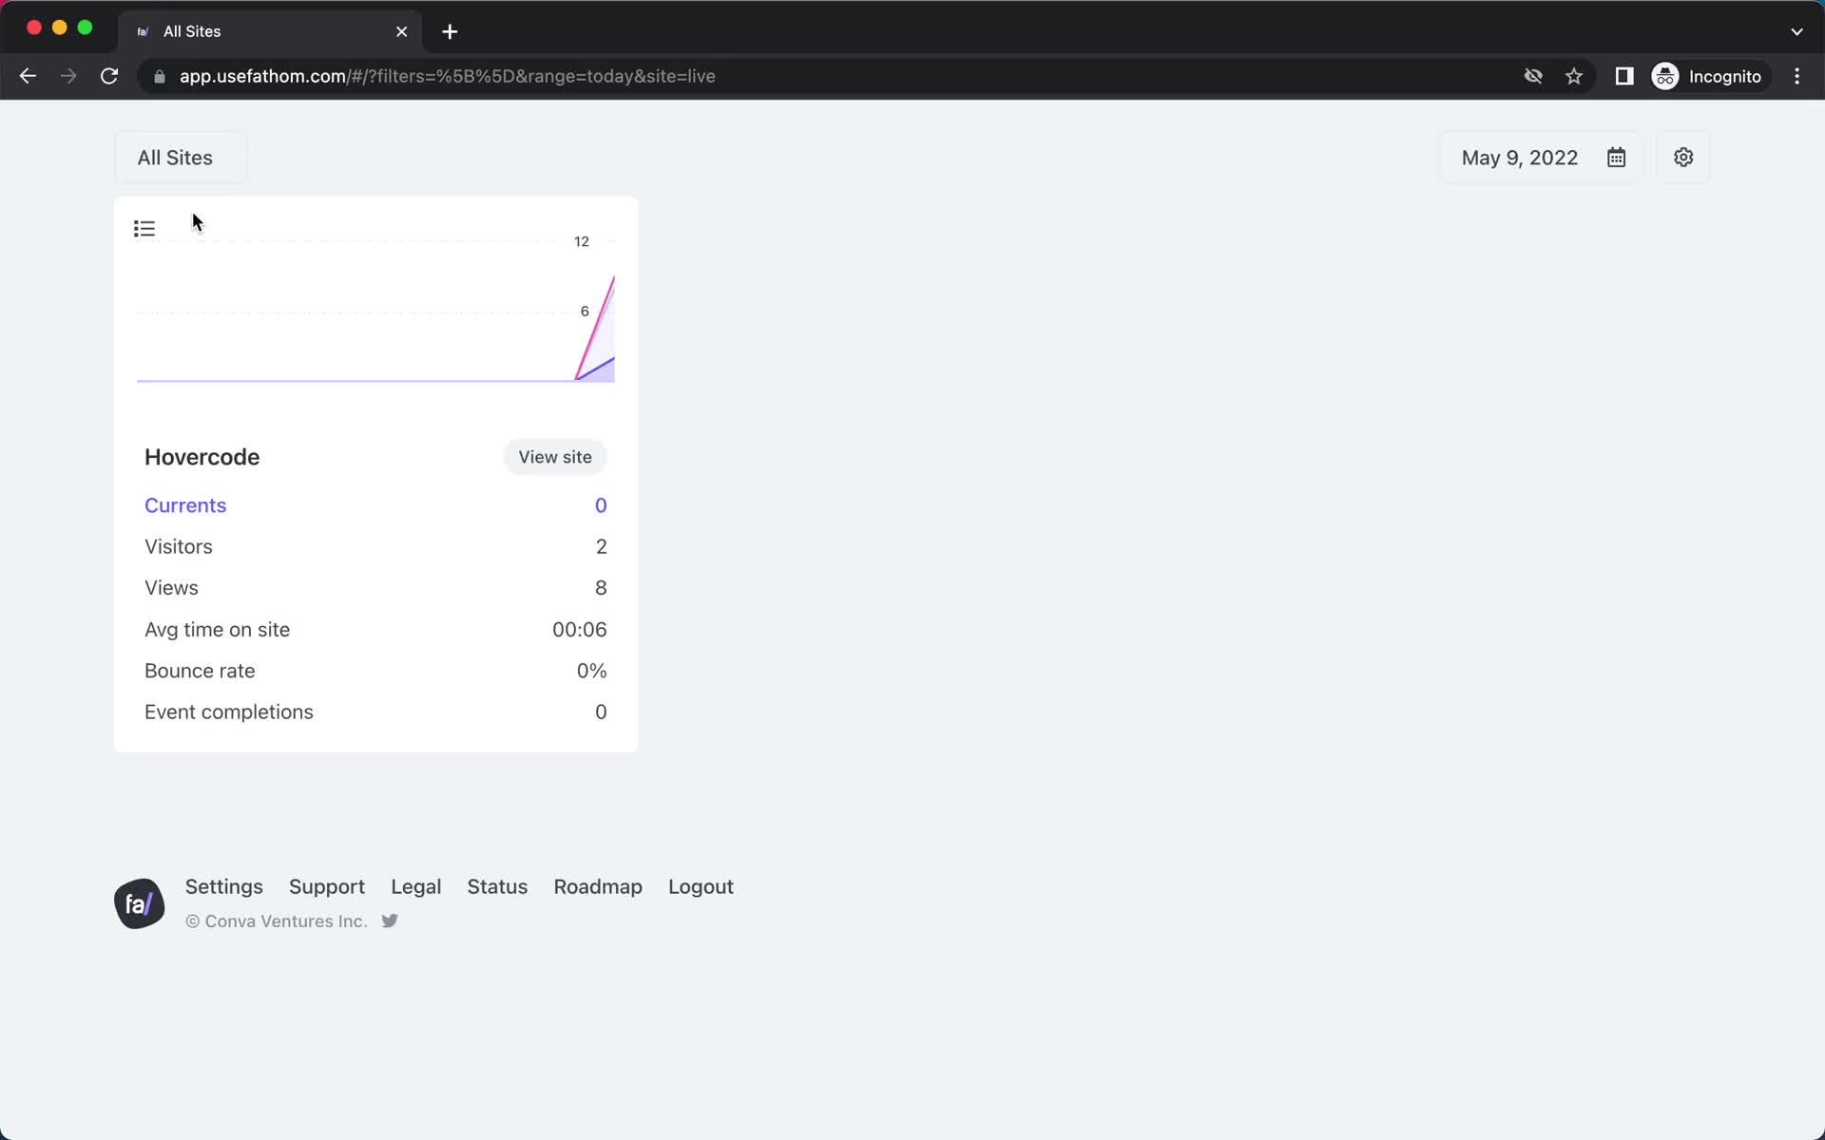Open the Legal link

click(x=416, y=886)
